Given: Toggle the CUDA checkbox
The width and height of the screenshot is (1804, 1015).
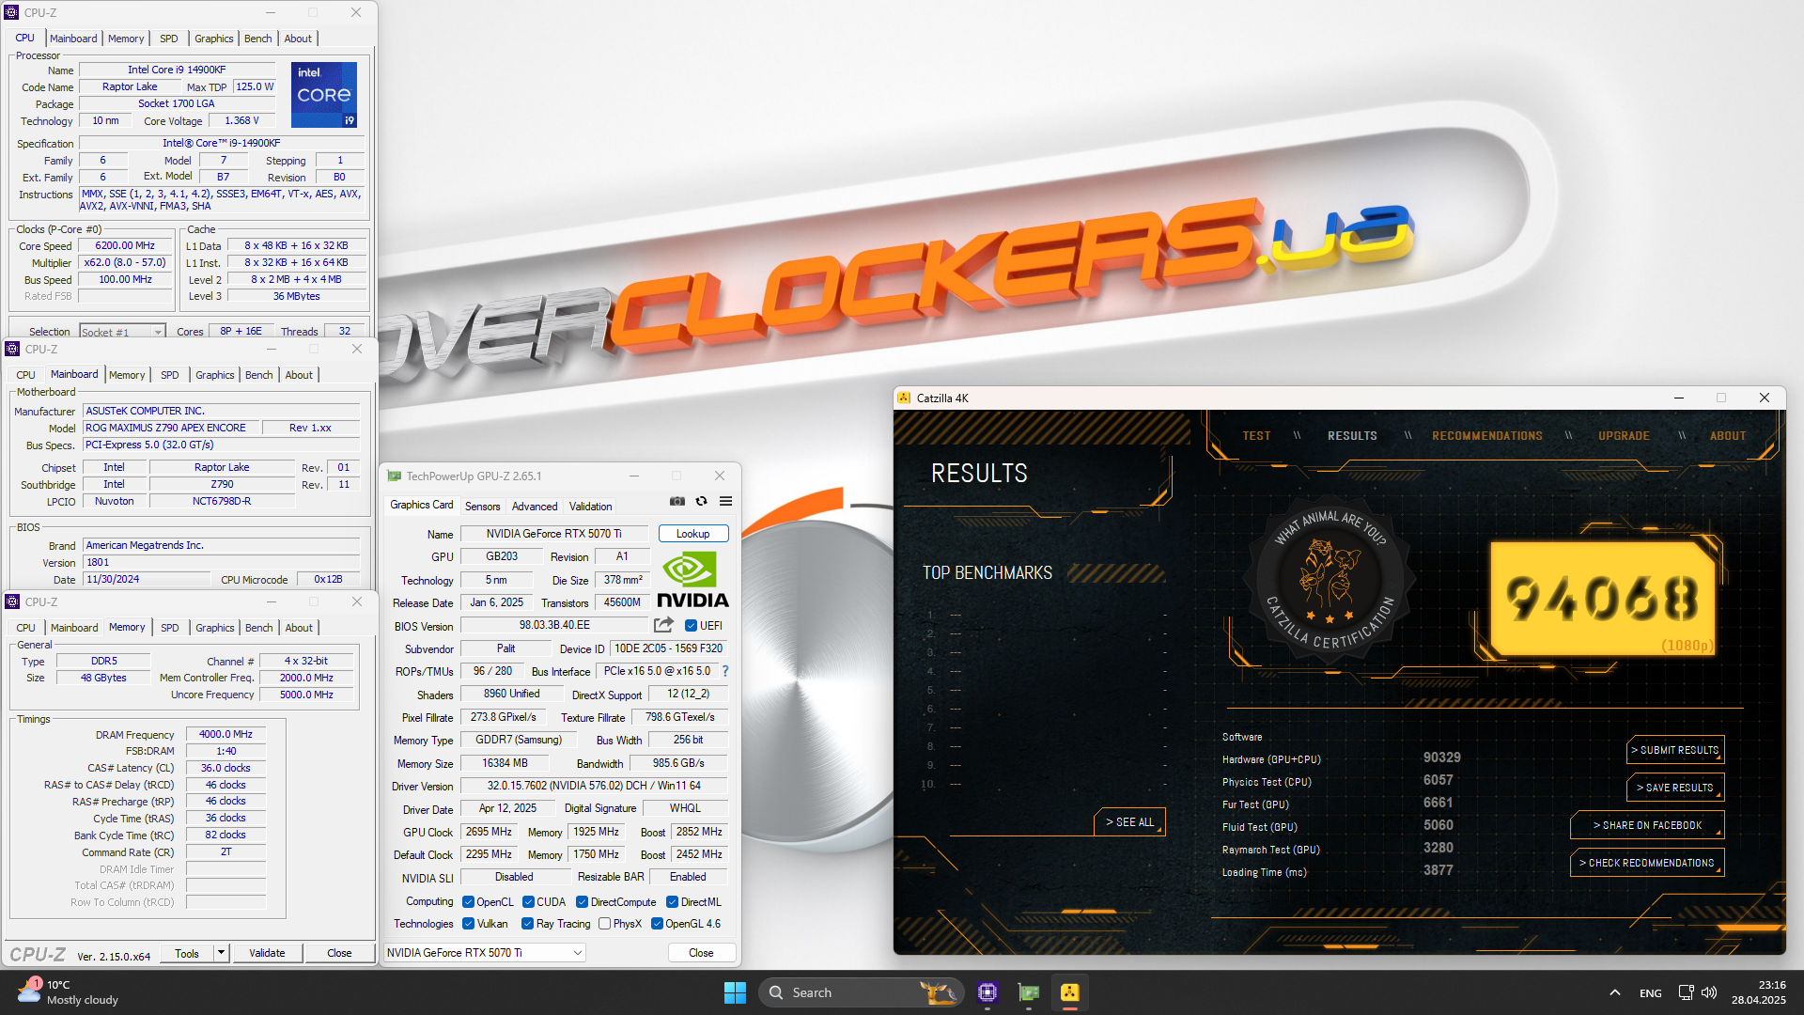Looking at the screenshot, I should click(x=528, y=902).
